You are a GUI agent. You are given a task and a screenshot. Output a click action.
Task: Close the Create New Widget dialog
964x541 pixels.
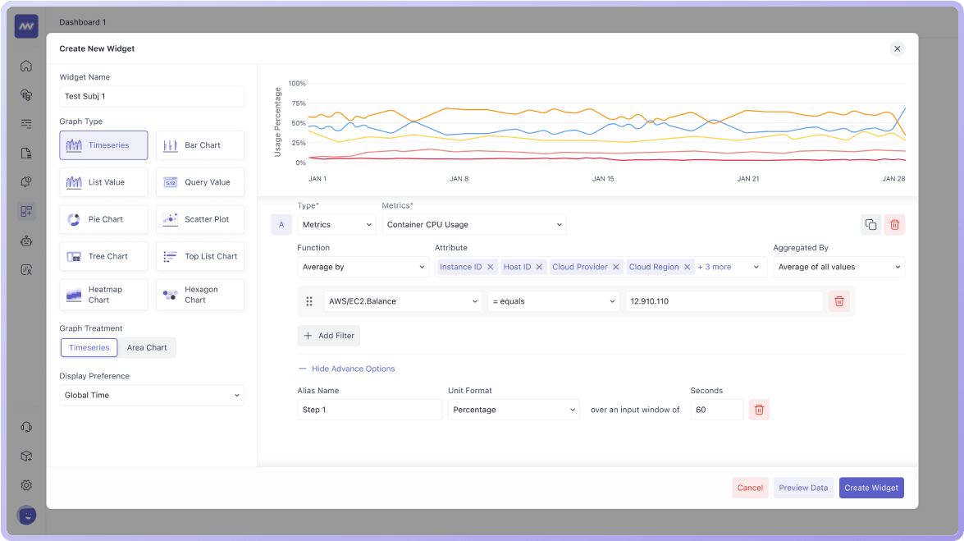(897, 48)
